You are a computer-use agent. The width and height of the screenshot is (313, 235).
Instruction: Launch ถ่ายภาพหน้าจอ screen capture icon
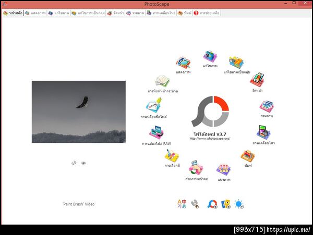click(196, 167)
